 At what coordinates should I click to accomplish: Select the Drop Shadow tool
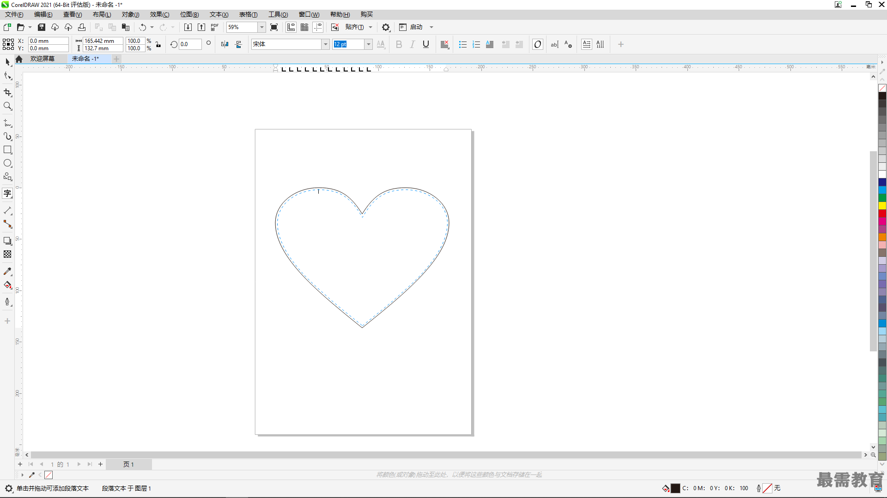[x=7, y=241]
